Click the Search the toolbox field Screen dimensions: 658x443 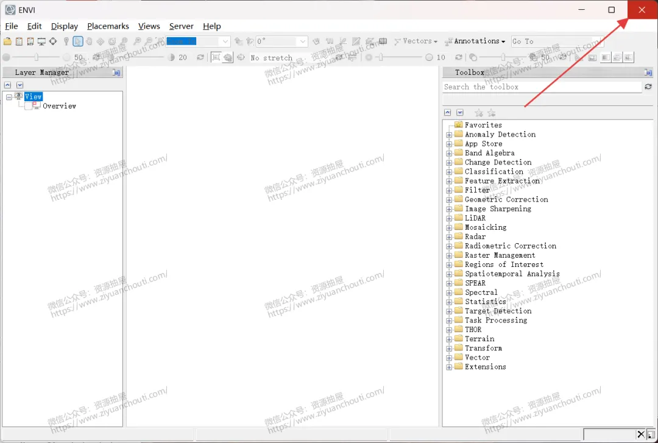(542, 87)
